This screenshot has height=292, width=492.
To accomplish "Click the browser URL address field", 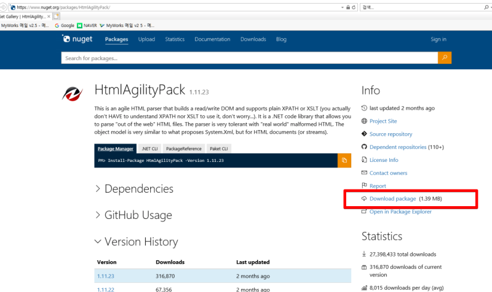I will click(176, 7).
